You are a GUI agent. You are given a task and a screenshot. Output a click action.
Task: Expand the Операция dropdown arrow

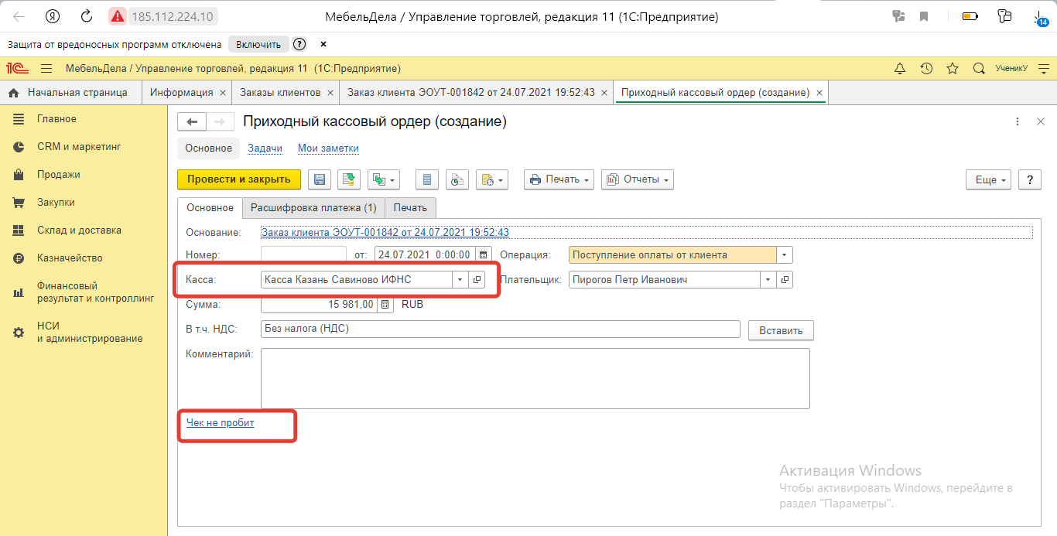tap(785, 254)
